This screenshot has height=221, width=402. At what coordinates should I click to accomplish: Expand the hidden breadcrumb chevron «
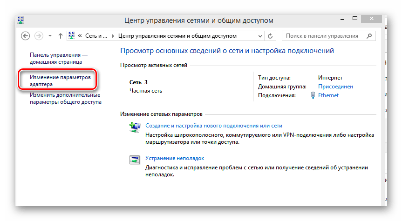point(81,36)
